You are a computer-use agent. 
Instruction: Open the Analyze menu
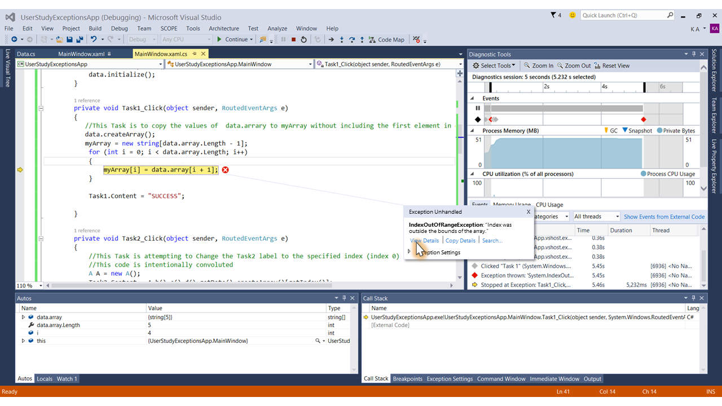point(277,28)
